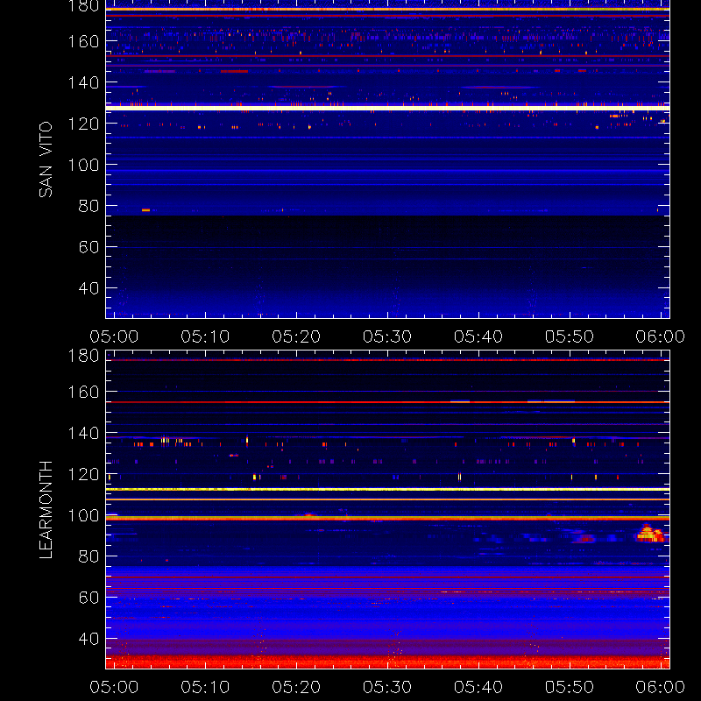Select the 180 frequency label on Learmonth plot
The height and width of the screenshot is (701, 701).
click(x=83, y=356)
